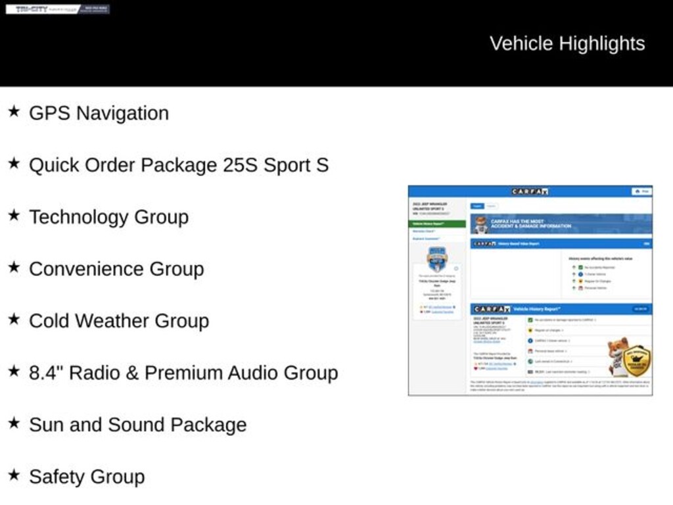The height and width of the screenshot is (505, 673).
Task: Click the Tri-City dealer logo
Action: pos(58,9)
